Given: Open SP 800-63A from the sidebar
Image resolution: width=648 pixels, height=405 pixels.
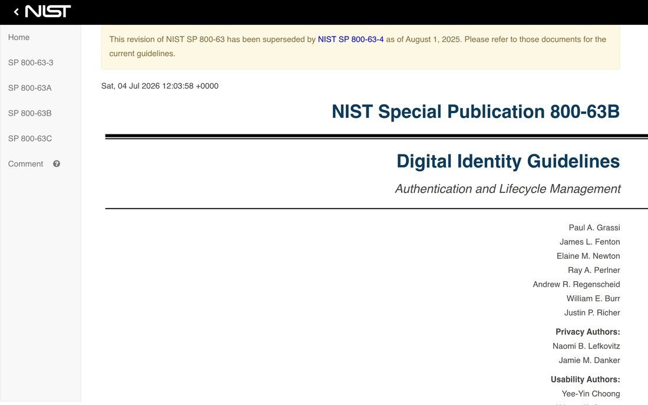Looking at the screenshot, I should 30,88.
